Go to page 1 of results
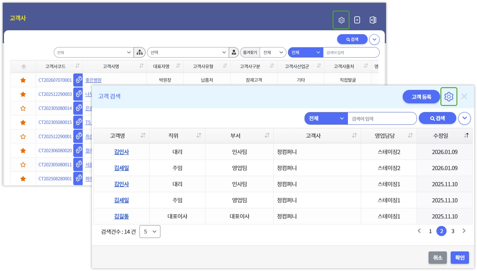 click(430, 231)
